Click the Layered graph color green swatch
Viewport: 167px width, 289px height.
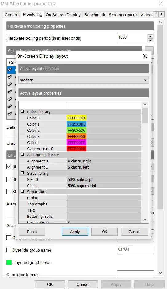(x=9, y=263)
